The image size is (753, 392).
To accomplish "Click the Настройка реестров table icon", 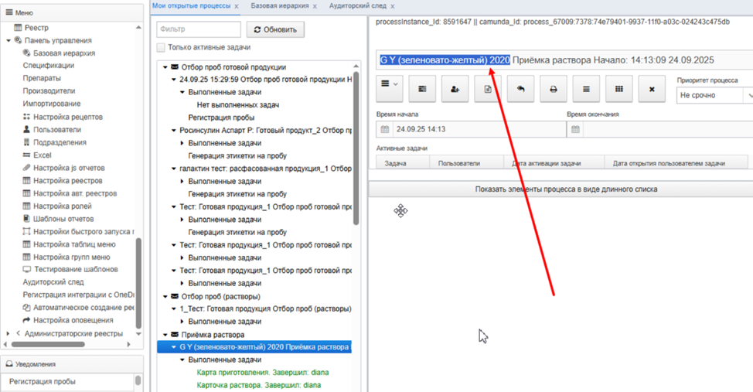I will (x=27, y=181).
